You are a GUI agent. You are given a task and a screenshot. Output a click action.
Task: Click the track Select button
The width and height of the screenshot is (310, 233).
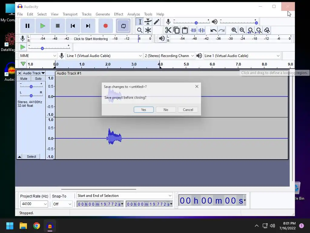pos(31,157)
